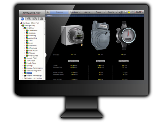Click the Water Usage button

coord(124,61)
